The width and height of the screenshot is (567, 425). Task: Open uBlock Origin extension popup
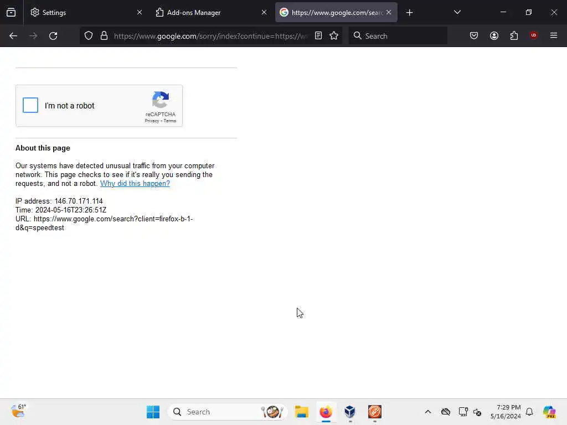click(x=534, y=35)
